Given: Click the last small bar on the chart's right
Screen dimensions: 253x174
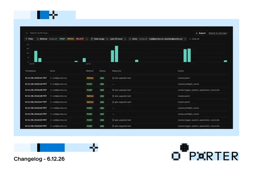Looking at the screenshot, I should pos(225,61).
